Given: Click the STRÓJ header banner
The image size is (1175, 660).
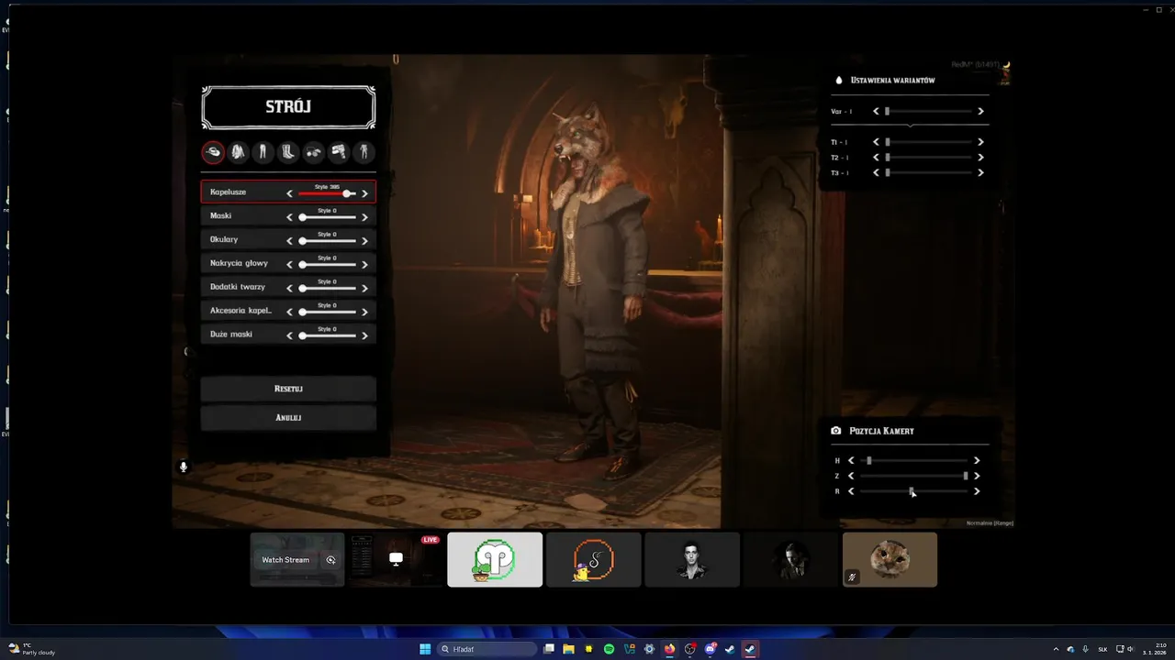Looking at the screenshot, I should point(288,107).
